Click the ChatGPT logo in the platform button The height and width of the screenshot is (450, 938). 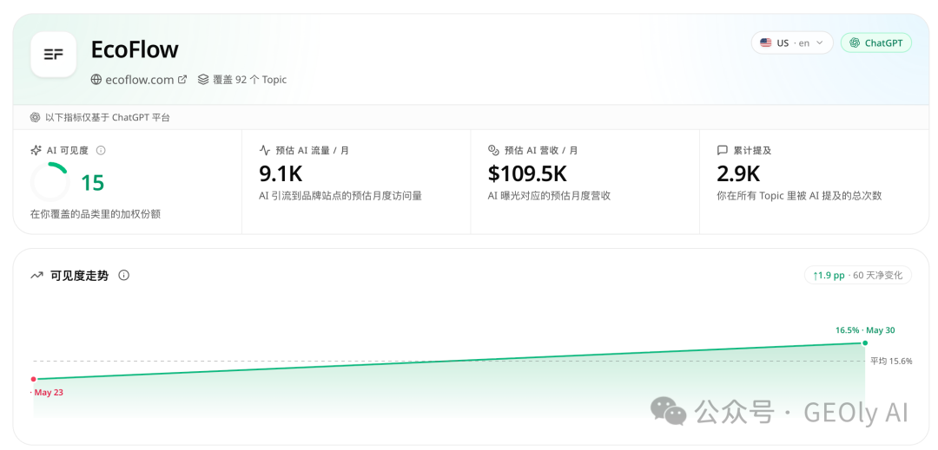click(x=855, y=43)
